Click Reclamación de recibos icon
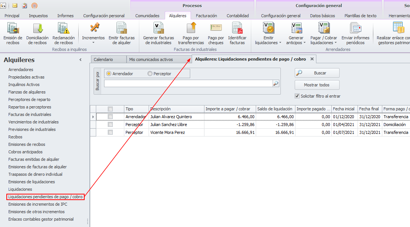This screenshot has width=410, height=227. pyautogui.click(x=63, y=29)
